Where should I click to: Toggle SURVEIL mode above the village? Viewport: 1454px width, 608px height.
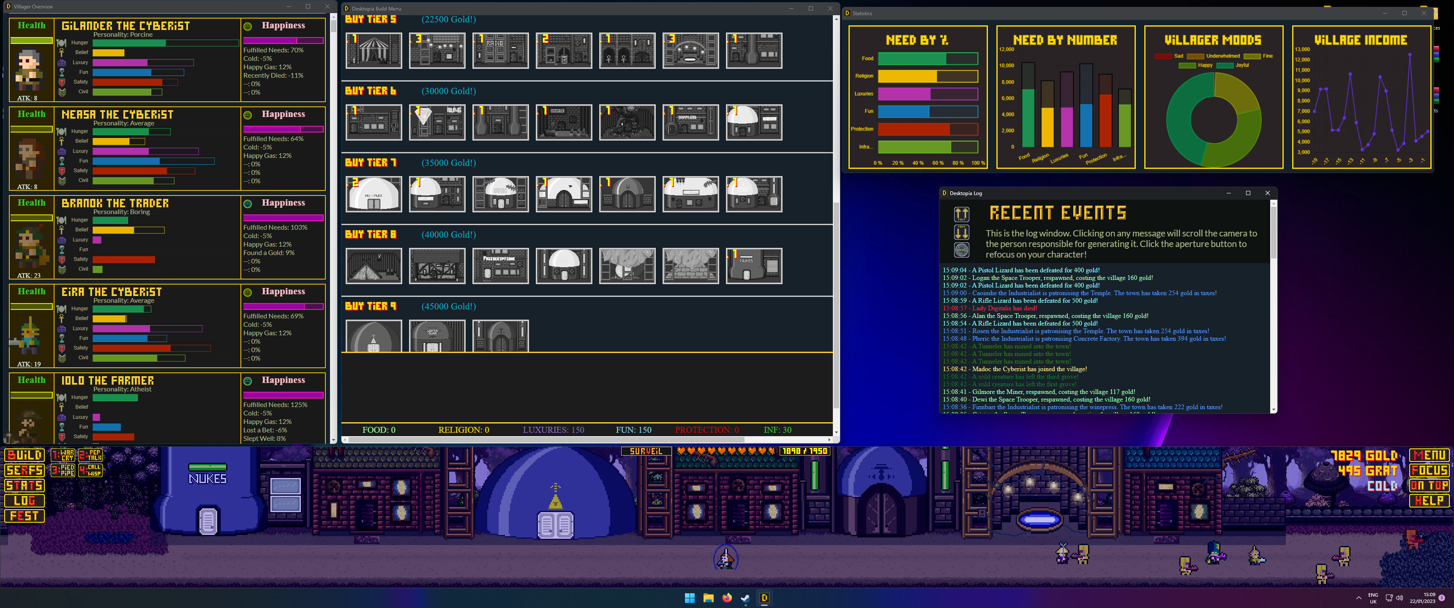[x=647, y=451]
